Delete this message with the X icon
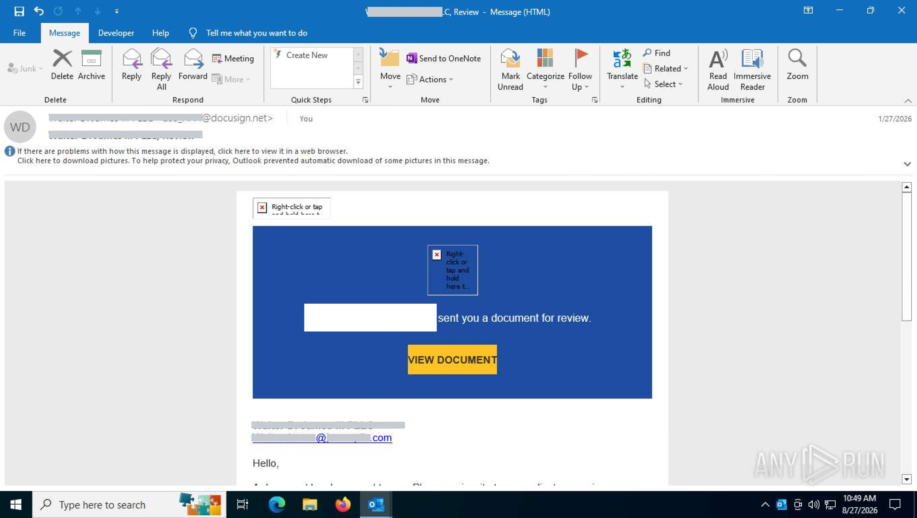Screen dimensions: 917x518 pos(62,64)
